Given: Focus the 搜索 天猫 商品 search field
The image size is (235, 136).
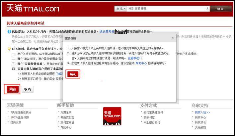Looking at the screenshot, I should (x=166, y=9).
